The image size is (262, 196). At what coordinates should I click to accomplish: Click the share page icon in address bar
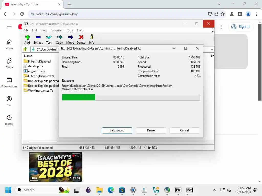[216, 14]
